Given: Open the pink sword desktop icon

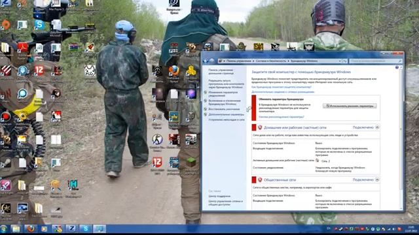Looking at the screenshot, I should click(x=6, y=186).
